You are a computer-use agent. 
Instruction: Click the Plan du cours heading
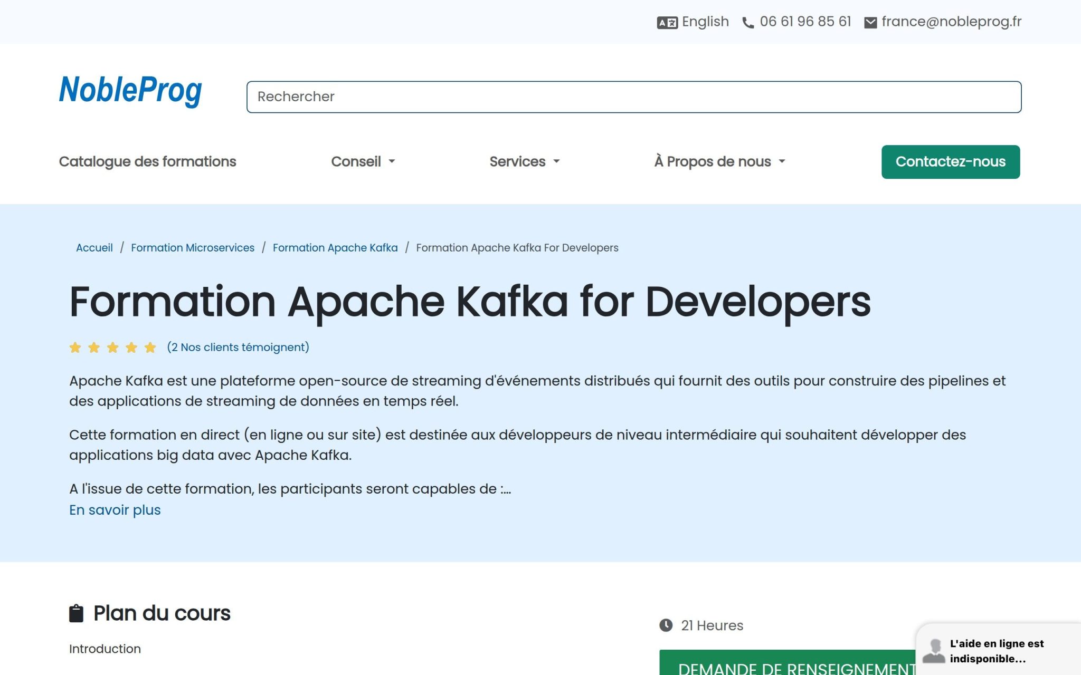[x=162, y=613]
